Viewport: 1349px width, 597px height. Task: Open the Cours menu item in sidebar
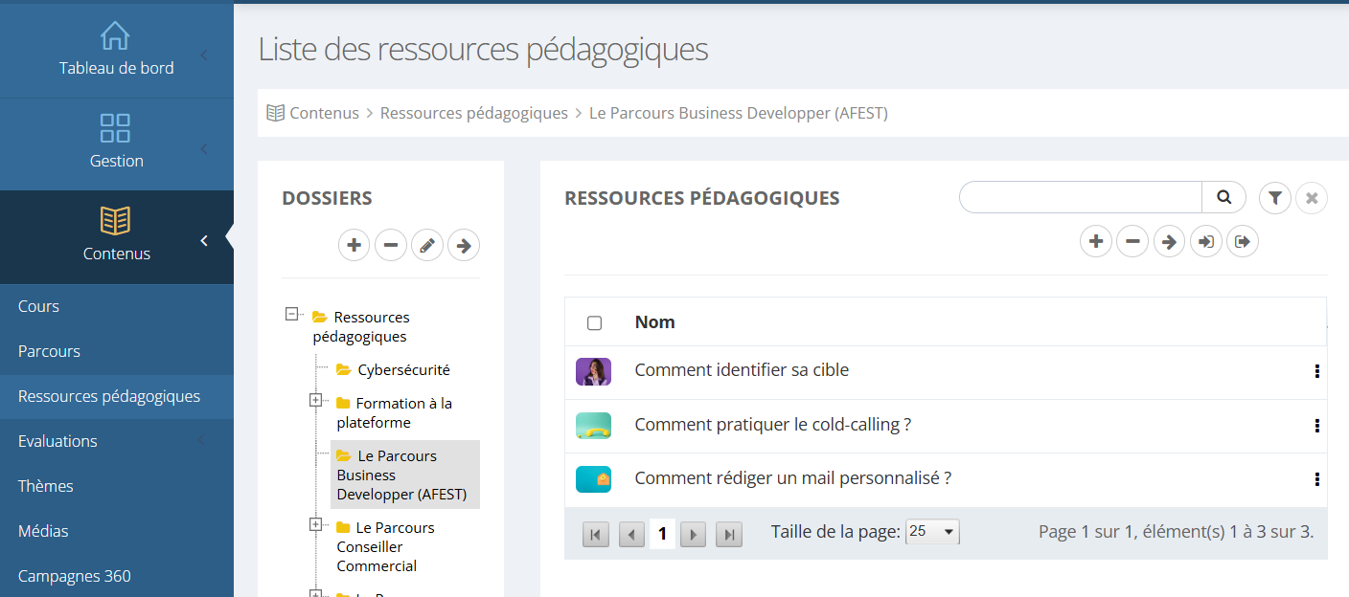39,306
